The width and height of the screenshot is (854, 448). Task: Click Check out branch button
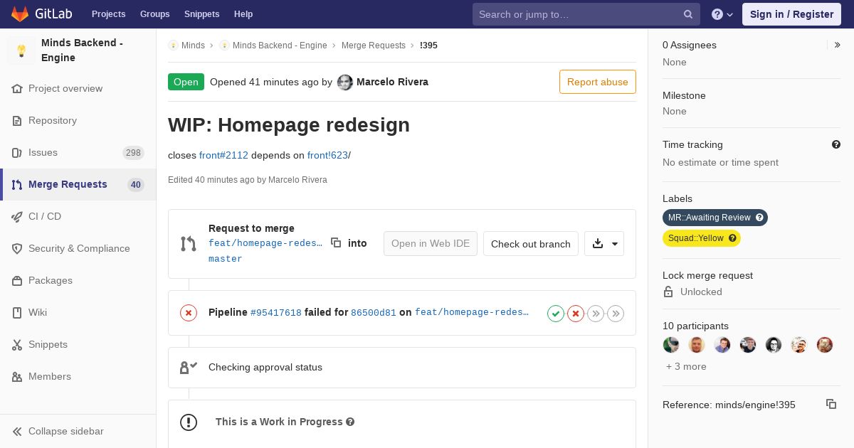[531, 243]
